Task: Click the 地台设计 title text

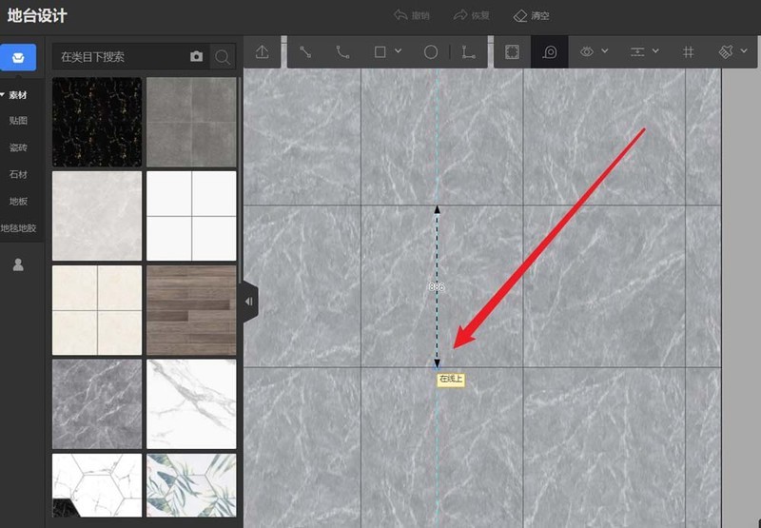Action: [x=37, y=15]
